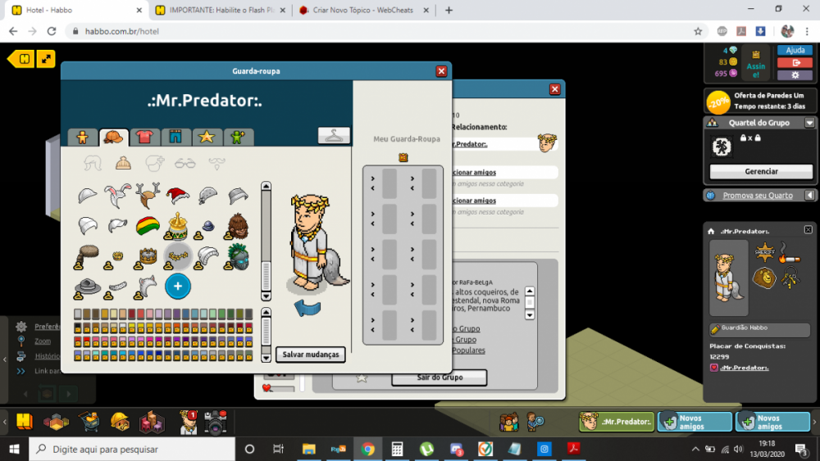The height and width of the screenshot is (461, 820).
Task: Click Salvar mudanças button
Action: pos(311,355)
